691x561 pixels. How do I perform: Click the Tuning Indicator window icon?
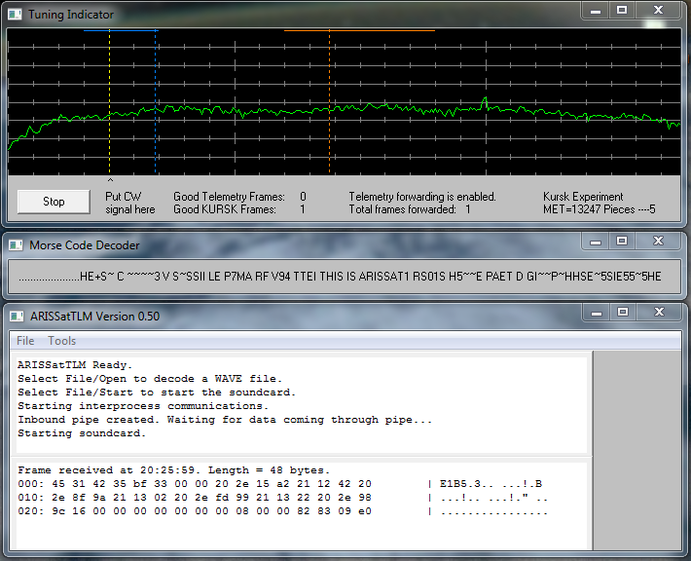click(x=15, y=15)
